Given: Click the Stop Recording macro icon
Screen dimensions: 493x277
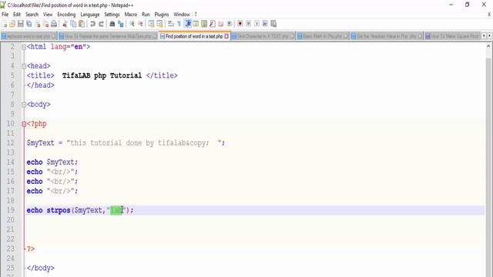Looking at the screenshot, I should coord(248,24).
